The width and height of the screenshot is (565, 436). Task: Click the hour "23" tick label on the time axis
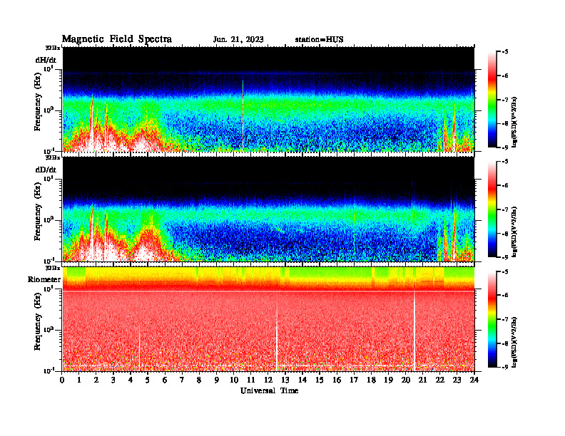pos(457,380)
